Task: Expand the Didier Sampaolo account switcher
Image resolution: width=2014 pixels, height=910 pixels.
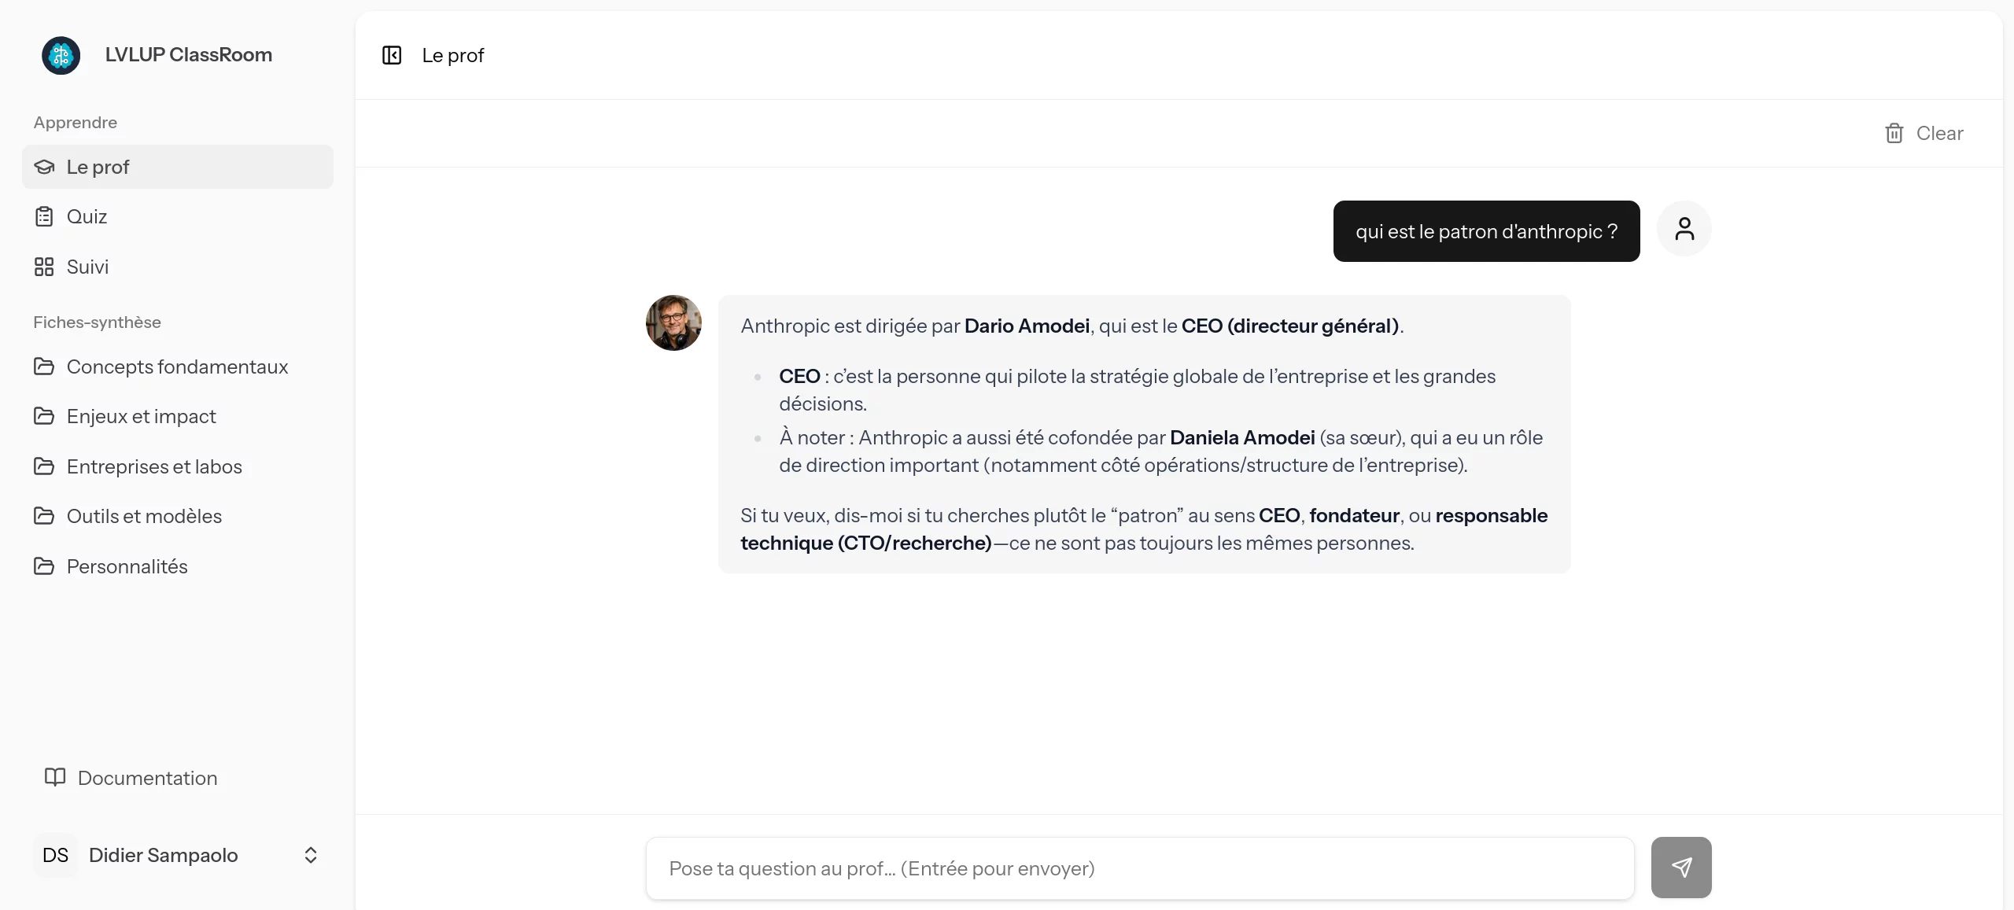Action: (x=311, y=855)
